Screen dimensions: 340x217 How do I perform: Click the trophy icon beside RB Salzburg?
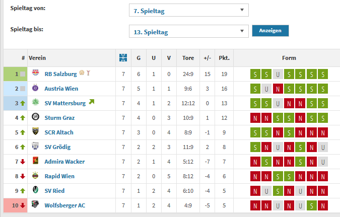point(88,73)
